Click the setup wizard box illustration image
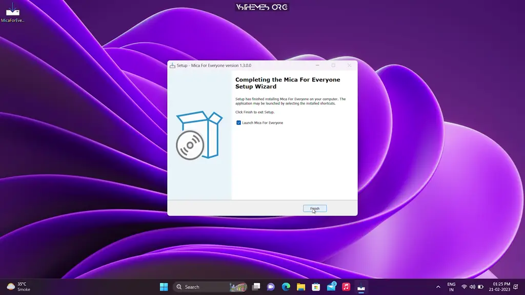The height and width of the screenshot is (295, 525). [199, 135]
